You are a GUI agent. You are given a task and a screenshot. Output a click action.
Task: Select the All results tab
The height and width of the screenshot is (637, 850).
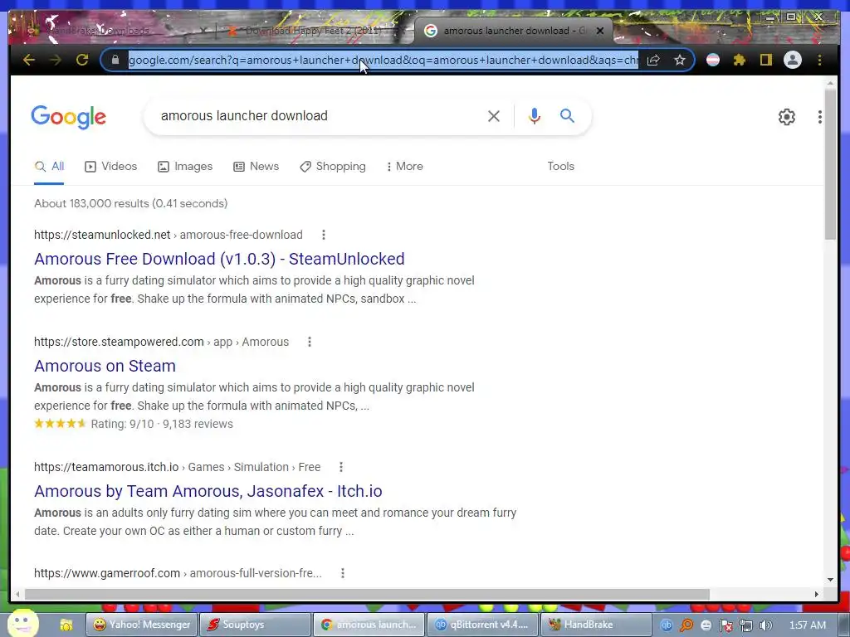49,166
